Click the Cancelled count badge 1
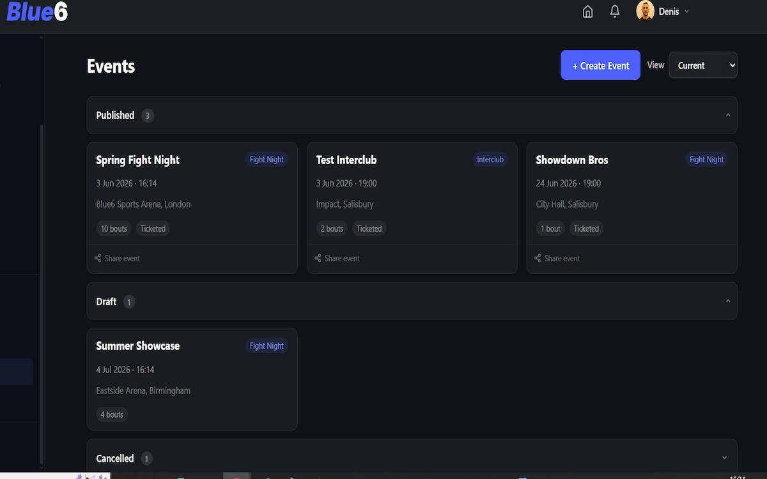The height and width of the screenshot is (479, 767). click(x=146, y=459)
